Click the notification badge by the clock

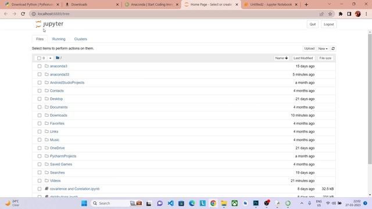click(365, 203)
